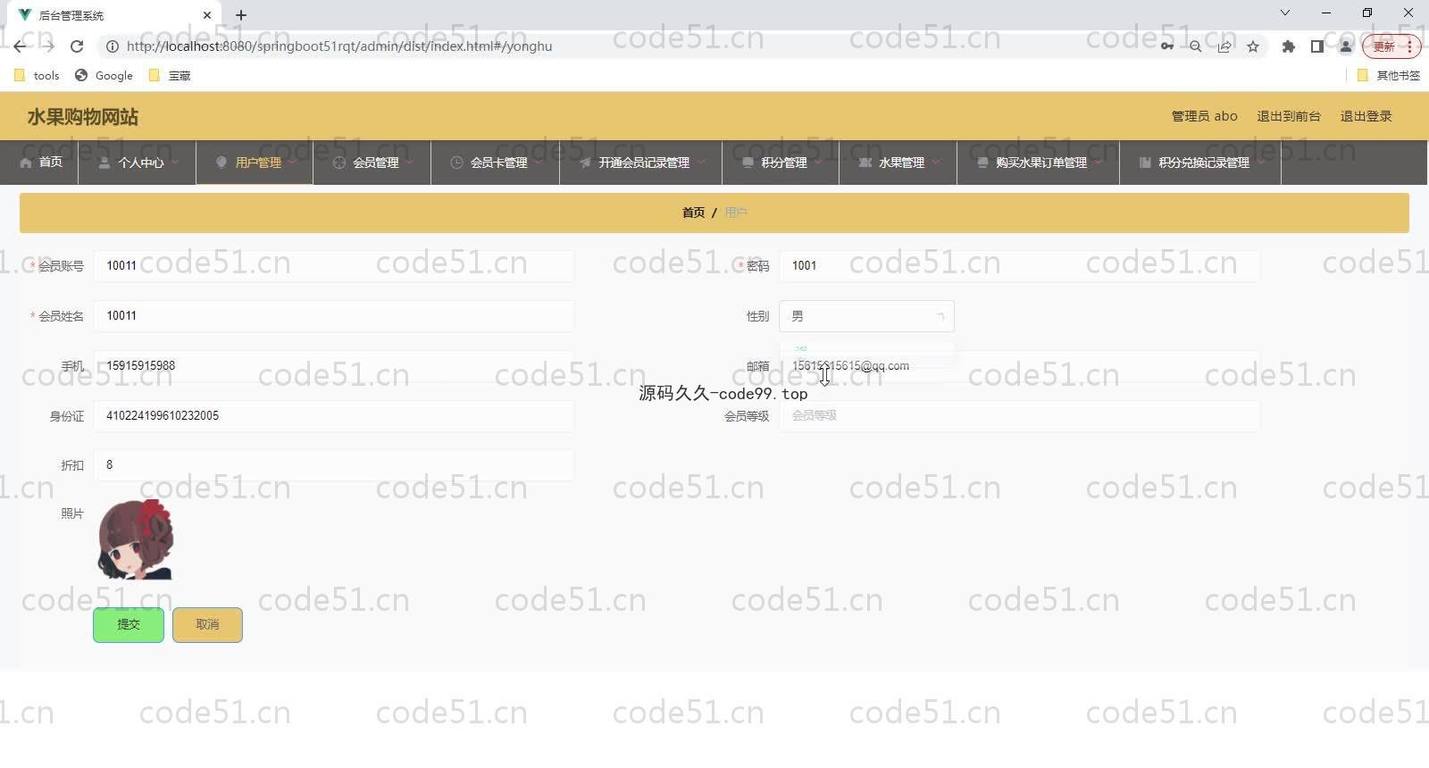
Task: Open the 会员管理 menu
Action: coord(372,163)
